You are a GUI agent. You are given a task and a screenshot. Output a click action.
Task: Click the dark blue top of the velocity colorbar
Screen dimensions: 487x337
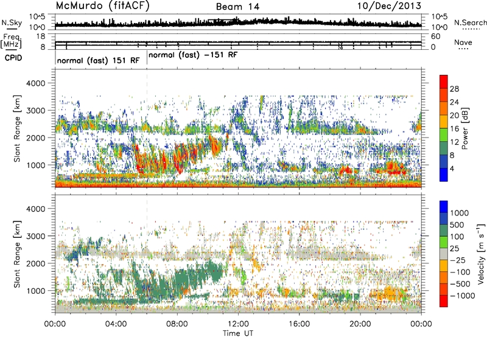[x=444, y=207]
